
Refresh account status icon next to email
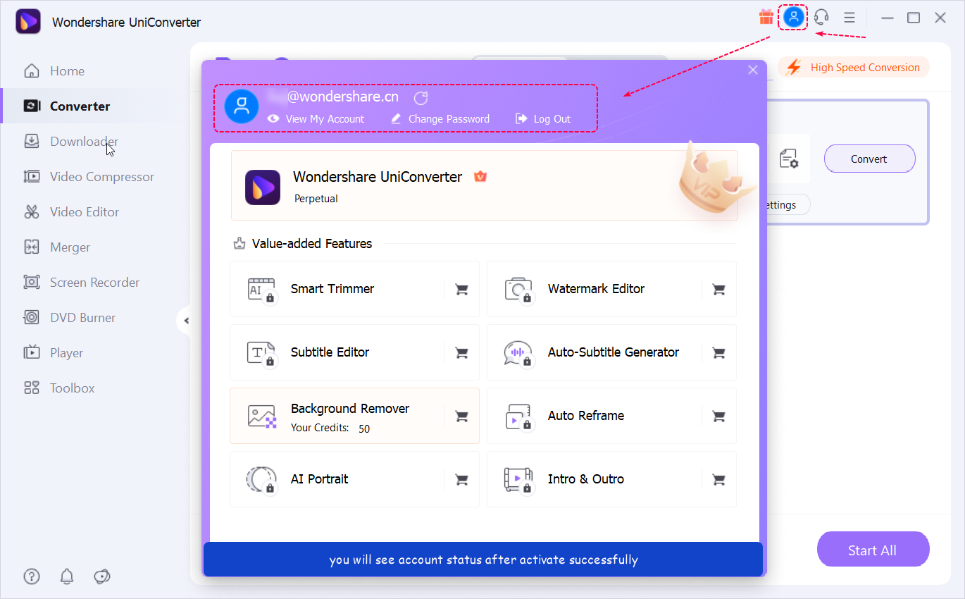[421, 98]
